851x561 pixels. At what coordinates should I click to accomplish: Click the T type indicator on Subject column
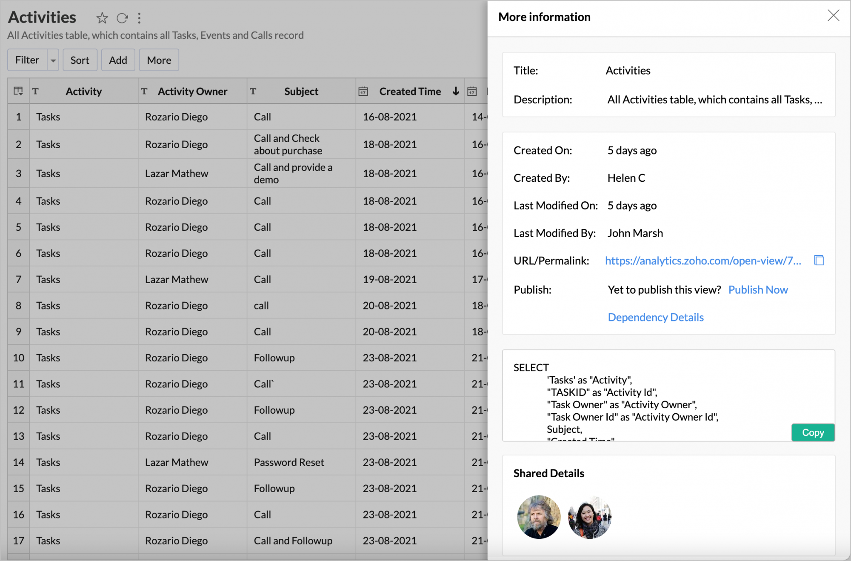[x=253, y=92]
